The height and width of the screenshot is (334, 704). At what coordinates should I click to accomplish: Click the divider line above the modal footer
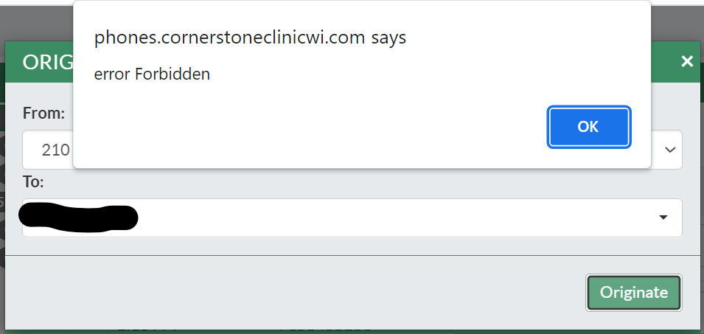[x=352, y=255]
